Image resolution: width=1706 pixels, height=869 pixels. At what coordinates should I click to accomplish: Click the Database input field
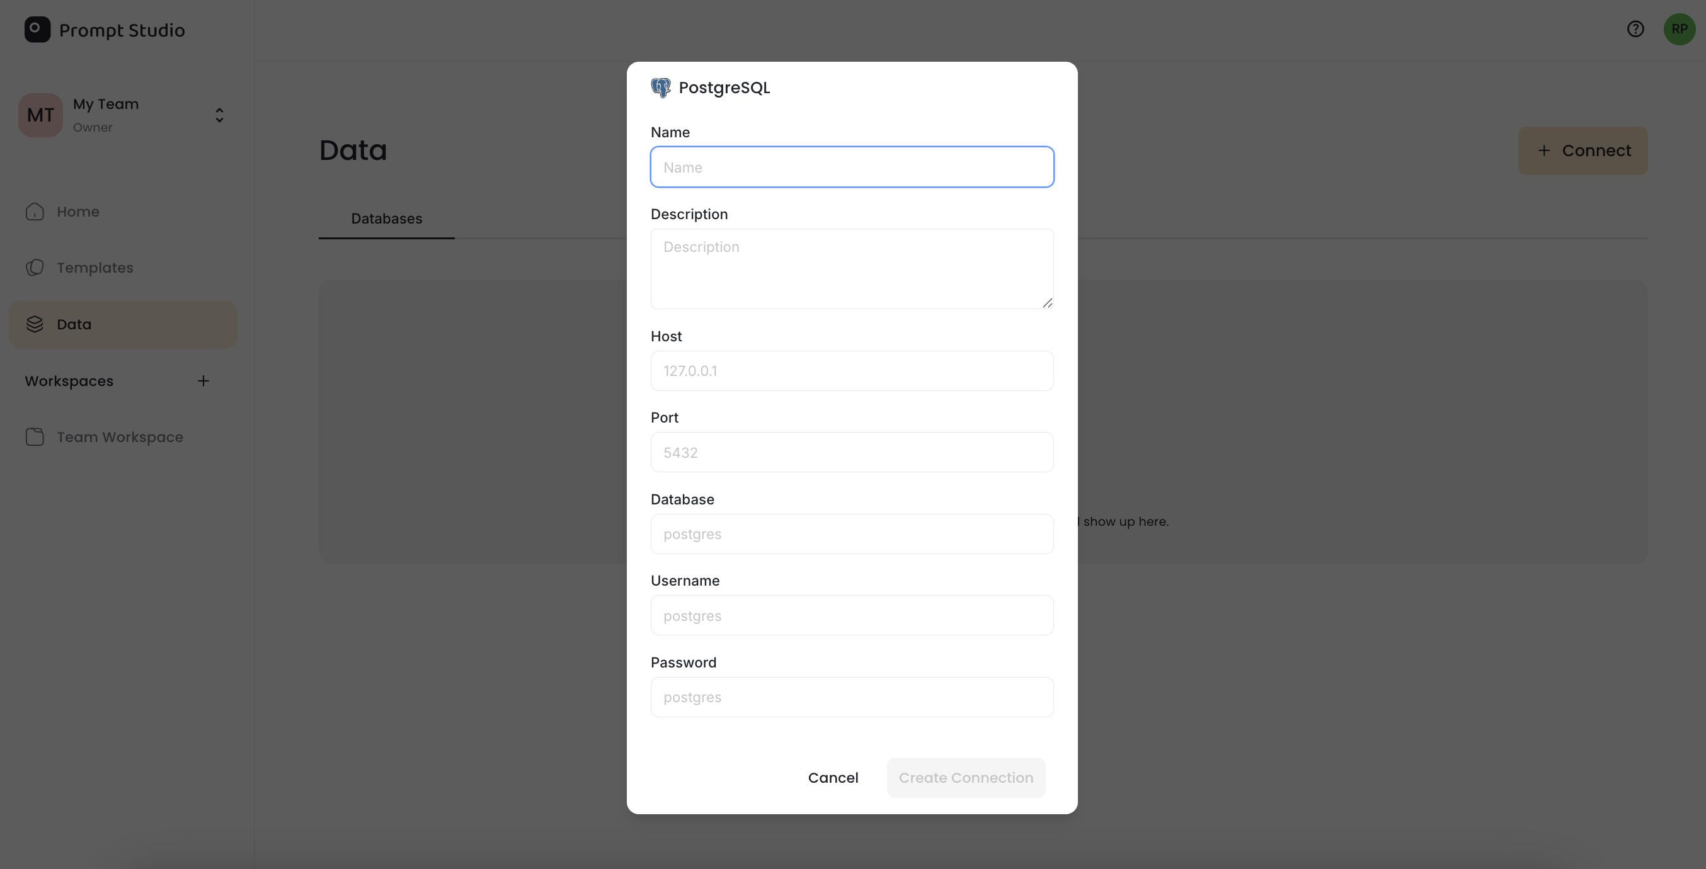tap(852, 534)
